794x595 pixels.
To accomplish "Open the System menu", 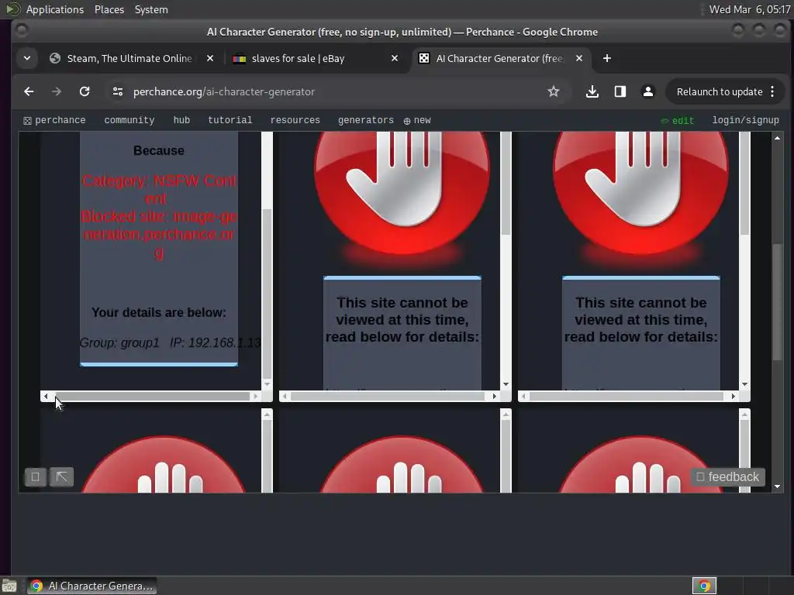I will point(151,9).
